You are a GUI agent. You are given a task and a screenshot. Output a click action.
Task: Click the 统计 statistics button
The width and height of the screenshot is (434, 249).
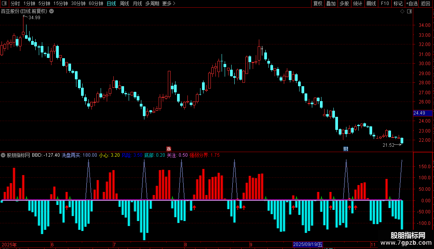point(357,3)
